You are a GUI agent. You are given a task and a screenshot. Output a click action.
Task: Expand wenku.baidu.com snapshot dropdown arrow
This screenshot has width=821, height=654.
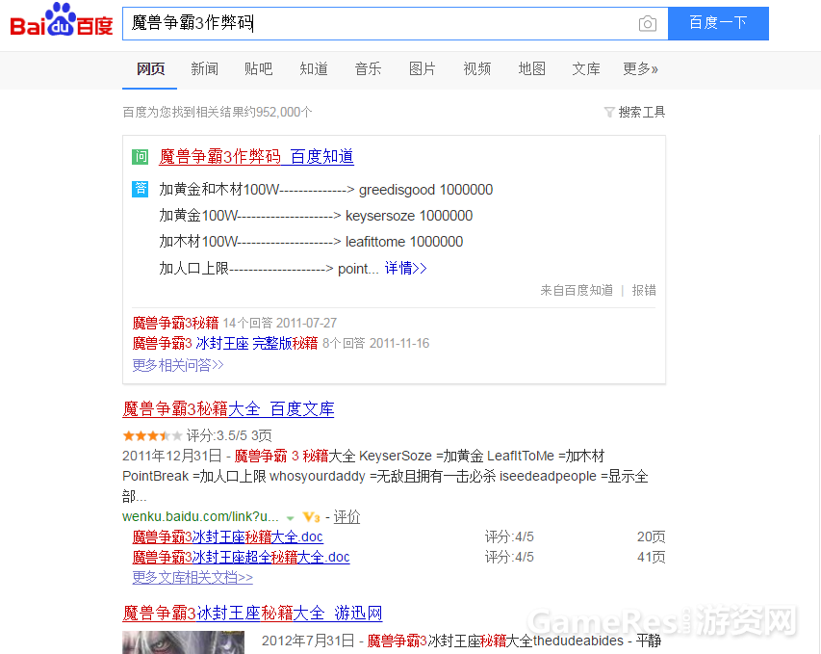(x=290, y=518)
